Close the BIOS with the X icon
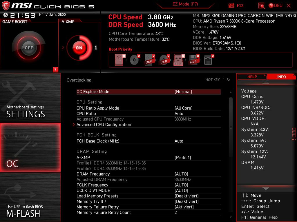This screenshot has height=222, width=297. click(289, 5)
